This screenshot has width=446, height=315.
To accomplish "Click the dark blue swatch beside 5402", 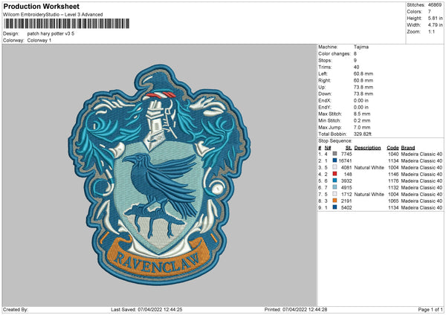I will [x=334, y=207].
